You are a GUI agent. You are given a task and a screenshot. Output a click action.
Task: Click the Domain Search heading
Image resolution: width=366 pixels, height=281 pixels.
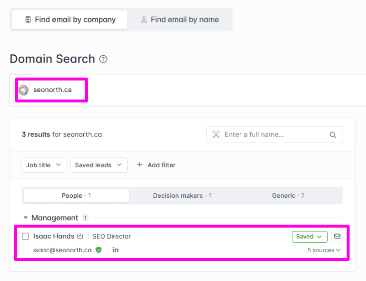tap(52, 59)
